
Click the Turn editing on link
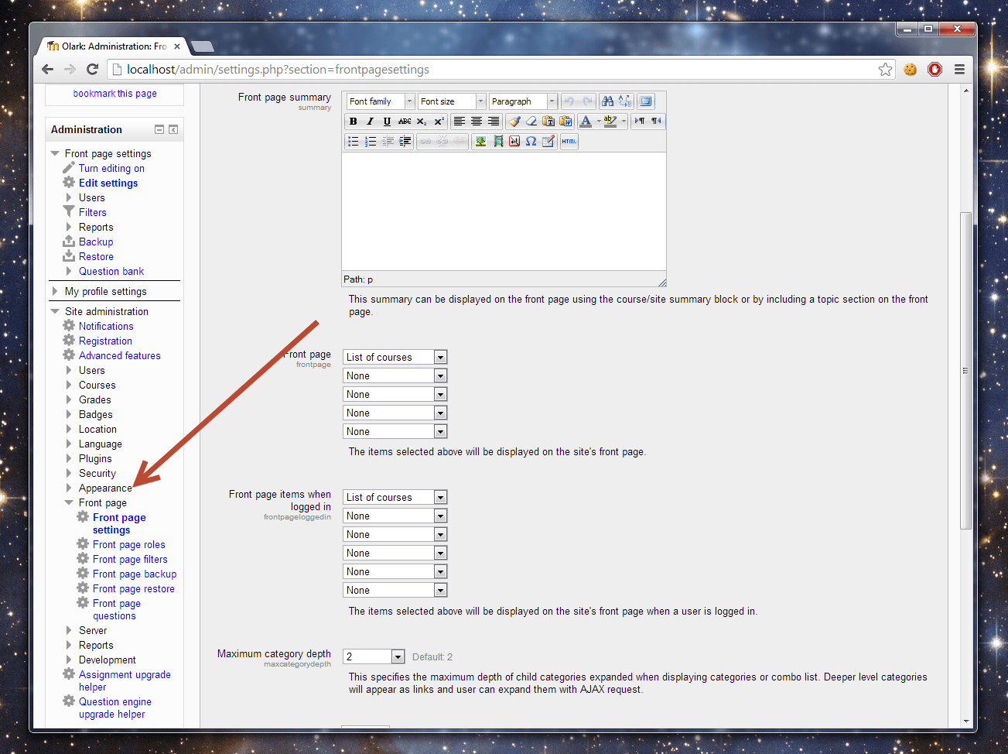click(x=111, y=168)
